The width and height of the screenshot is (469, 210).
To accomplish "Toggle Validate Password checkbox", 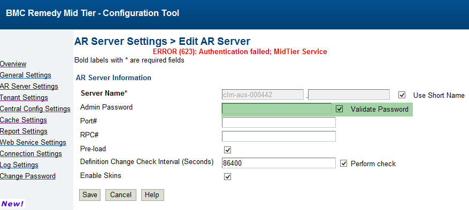I will pyautogui.click(x=339, y=109).
